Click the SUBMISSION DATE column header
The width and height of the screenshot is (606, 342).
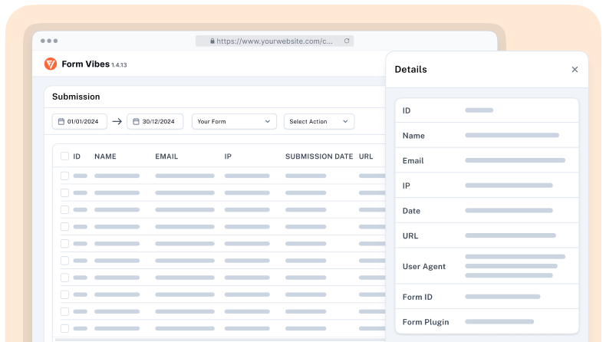[319, 156]
